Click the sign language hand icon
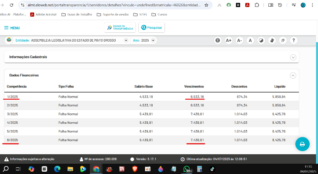318x174 pixels. [x=272, y=40]
